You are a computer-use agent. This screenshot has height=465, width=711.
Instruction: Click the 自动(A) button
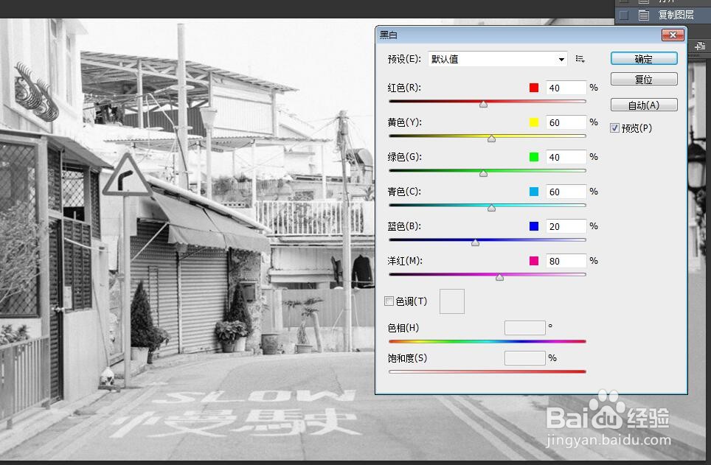[643, 104]
